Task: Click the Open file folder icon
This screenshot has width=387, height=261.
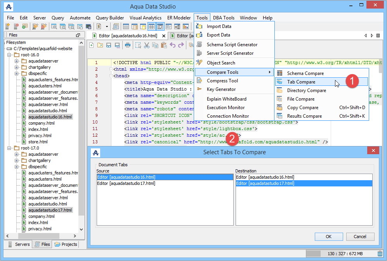Action: 100,45
